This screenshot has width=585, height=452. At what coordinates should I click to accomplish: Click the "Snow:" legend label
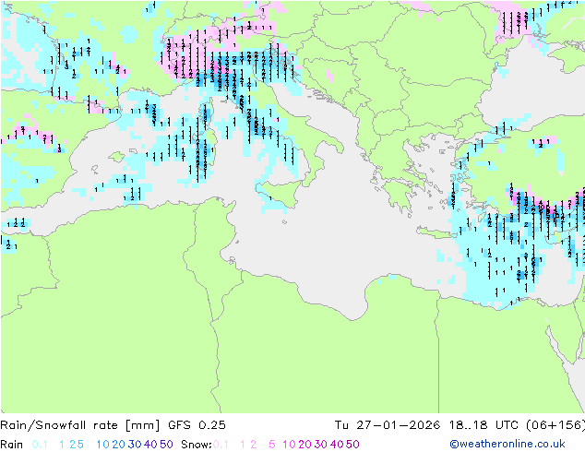197,445
